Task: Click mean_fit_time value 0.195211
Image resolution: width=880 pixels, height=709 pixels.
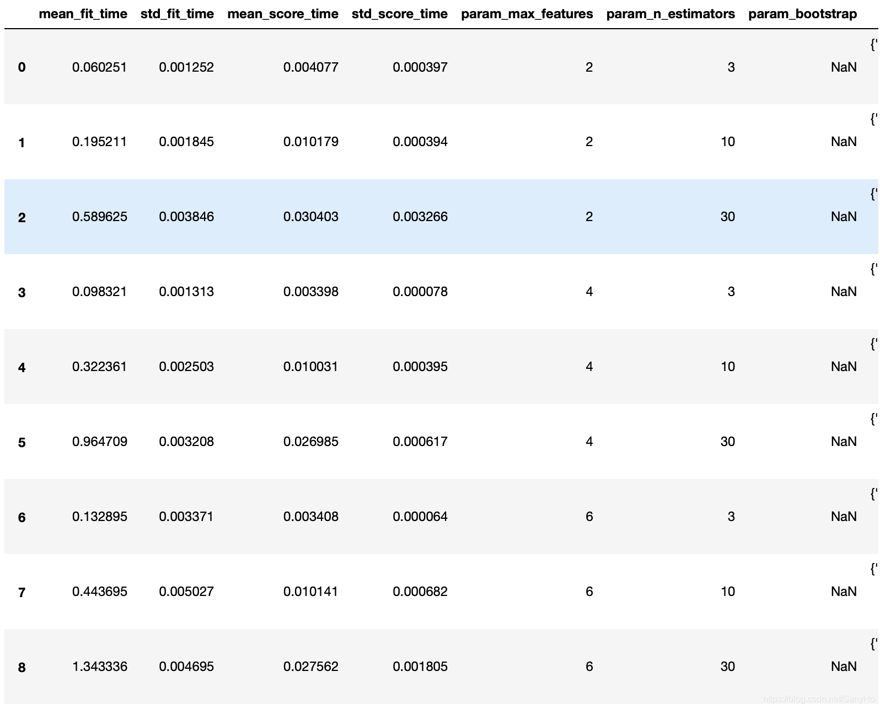Action: tap(100, 142)
